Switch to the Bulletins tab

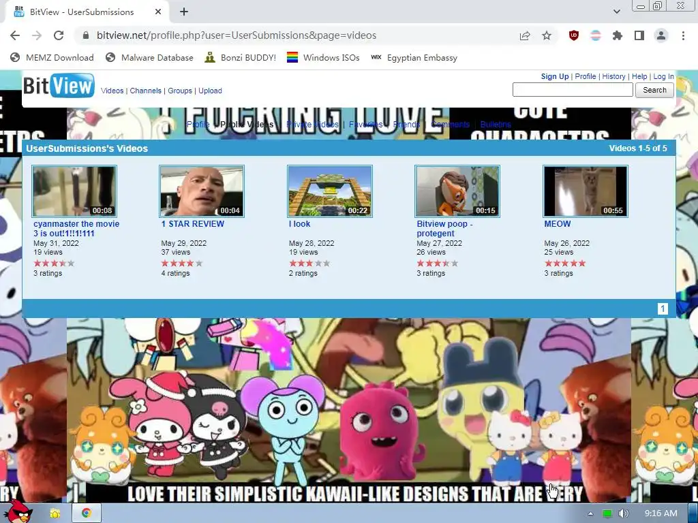click(x=496, y=125)
